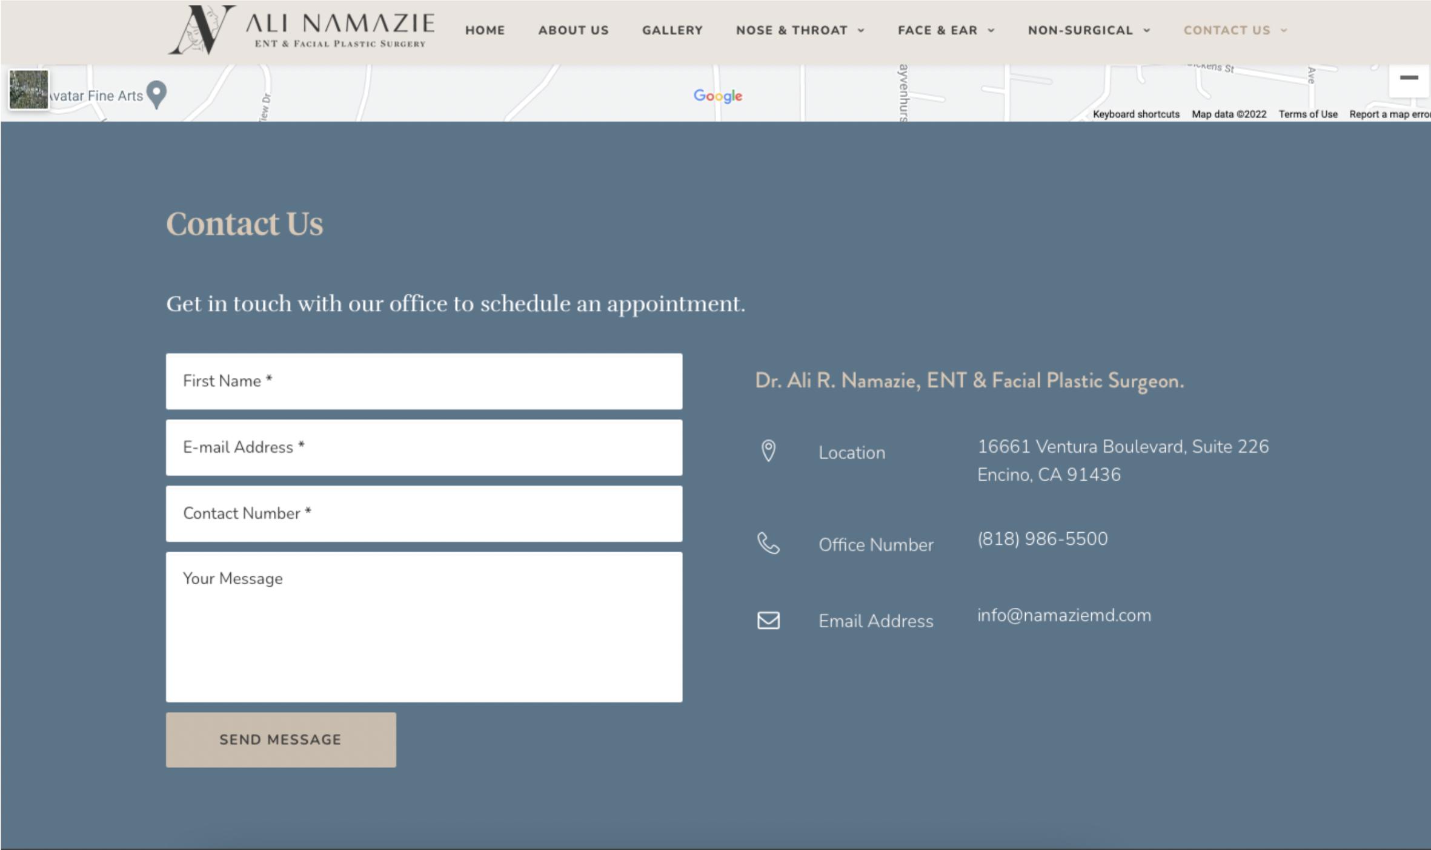Screen dimensions: 1431x850
Task: Open the Nose & Throat menu
Action: click(792, 30)
